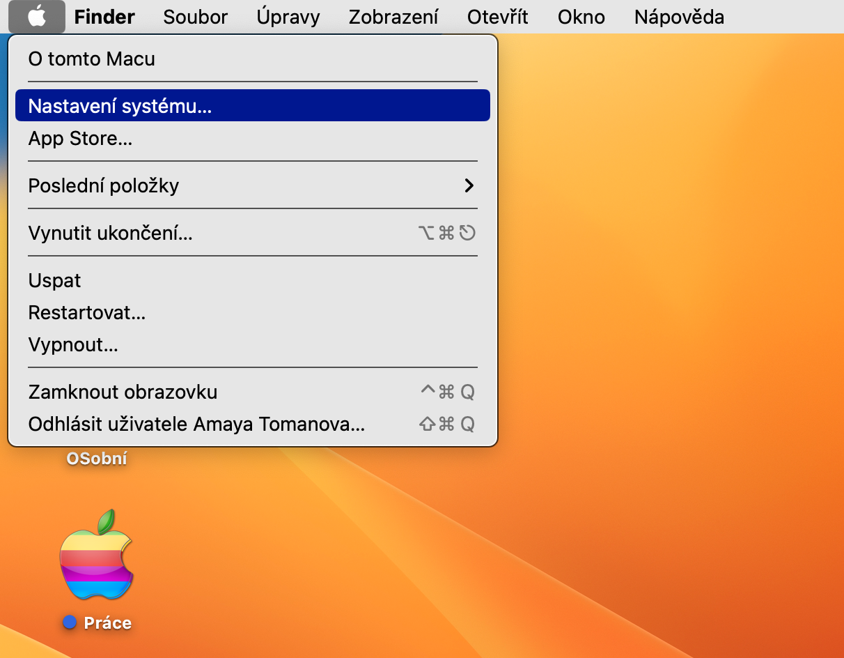This screenshot has width=844, height=658.
Task: Select the rainbow Apple Práce desktop icon
Action: (96, 556)
